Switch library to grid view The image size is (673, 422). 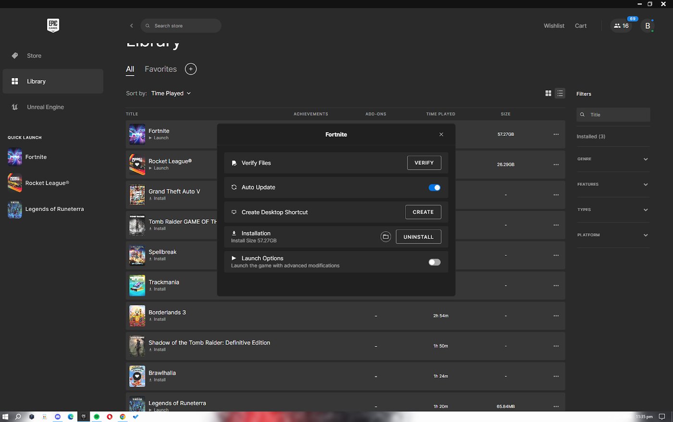click(548, 93)
